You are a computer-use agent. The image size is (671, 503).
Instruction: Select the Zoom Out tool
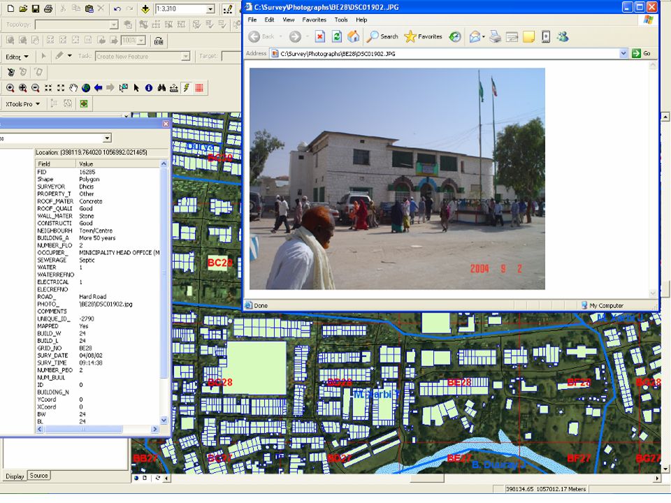[35, 88]
